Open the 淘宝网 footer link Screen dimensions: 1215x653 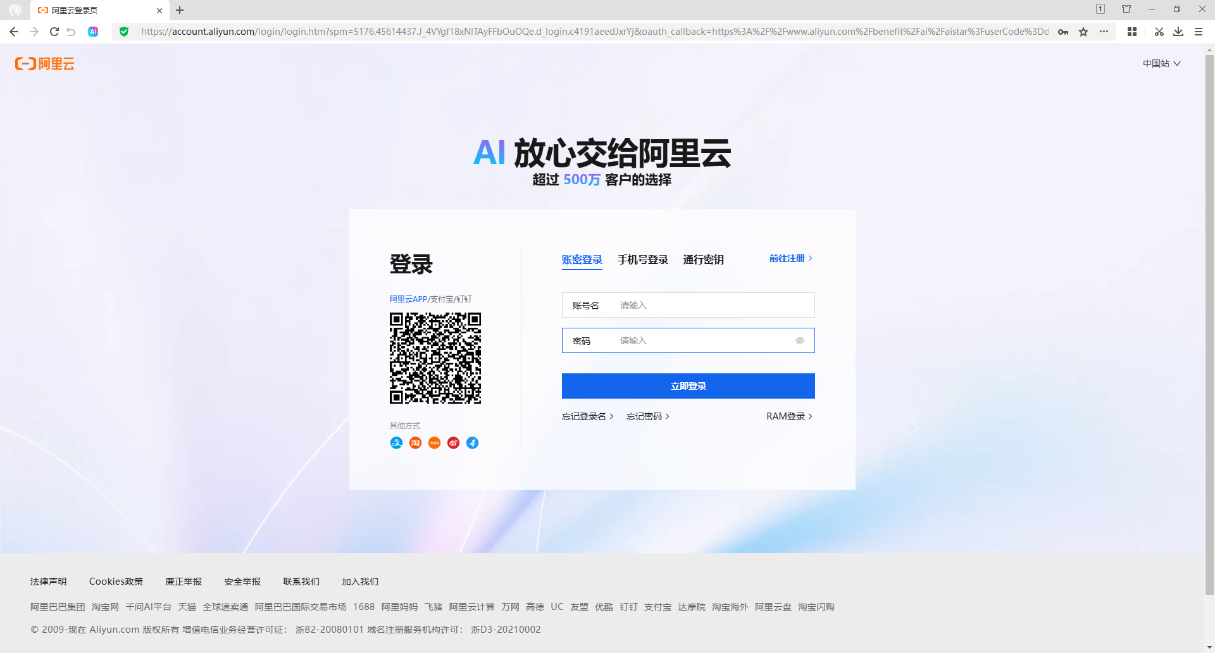point(105,607)
